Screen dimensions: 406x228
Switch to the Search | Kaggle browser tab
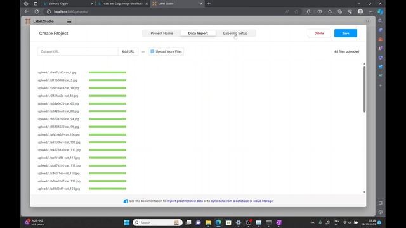[x=68, y=4]
